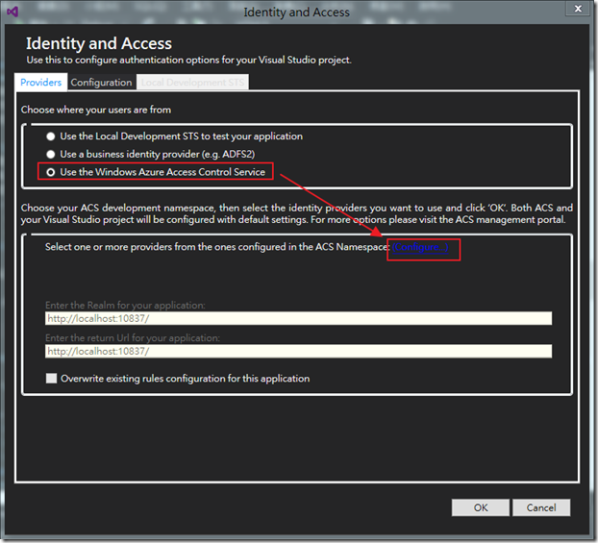Click 'Enter the Realm for your application' label

tap(125, 305)
